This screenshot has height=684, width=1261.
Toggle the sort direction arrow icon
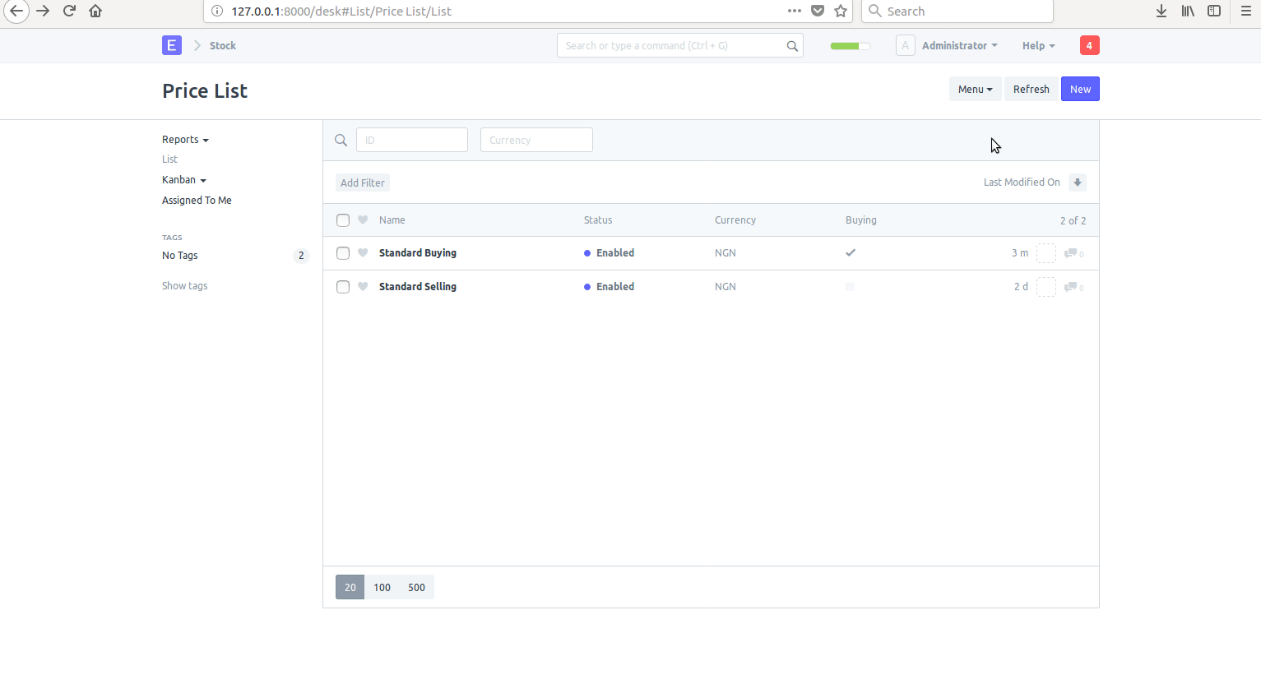point(1078,182)
